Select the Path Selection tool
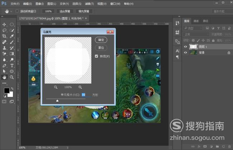Image resolution: width=233 pixels, height=150 pixels. pos(4,71)
